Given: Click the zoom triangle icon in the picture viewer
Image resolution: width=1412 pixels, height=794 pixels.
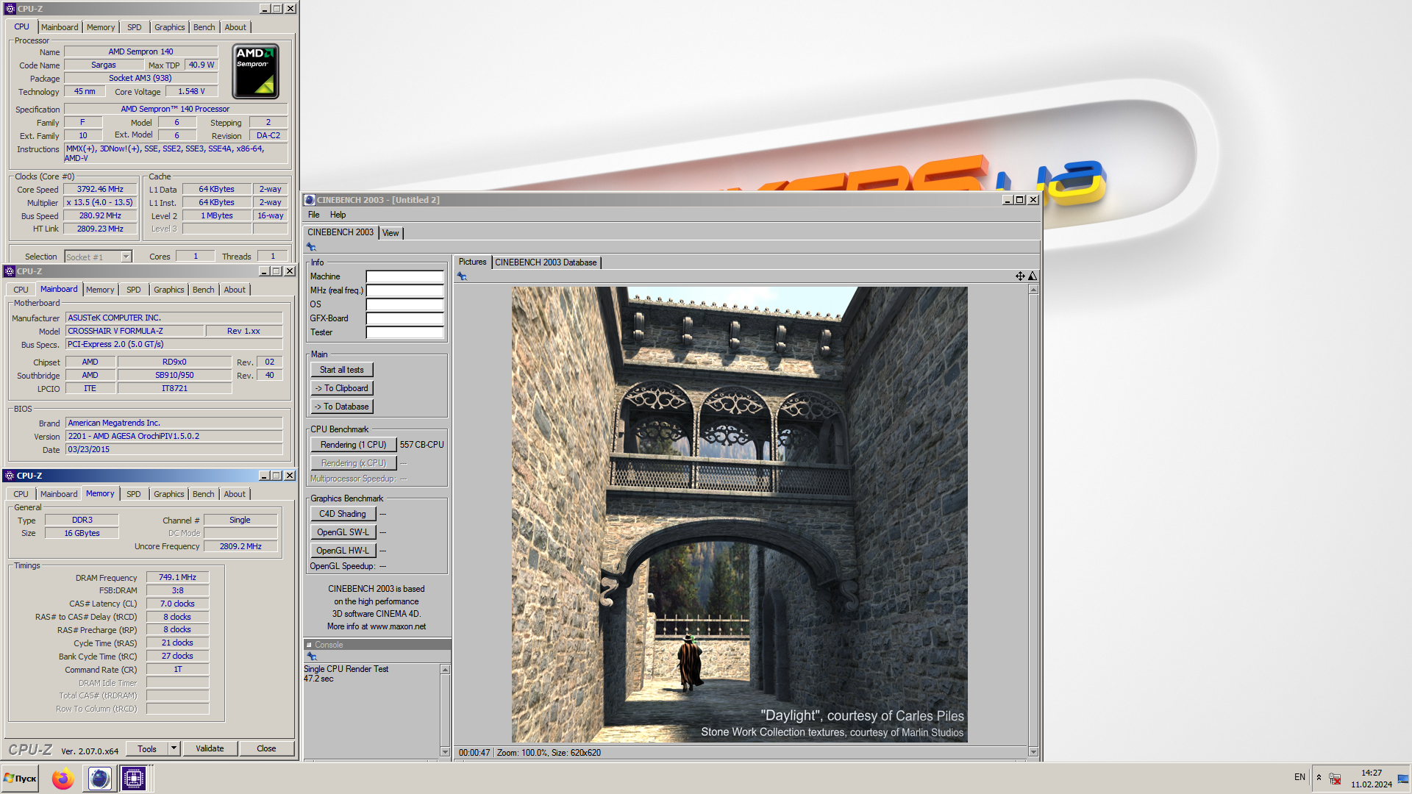Looking at the screenshot, I should tap(1033, 276).
